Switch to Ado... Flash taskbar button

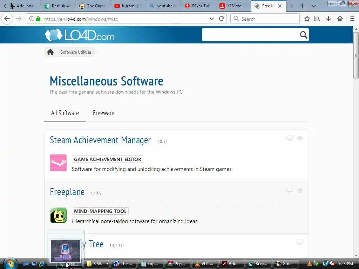[232, 264]
